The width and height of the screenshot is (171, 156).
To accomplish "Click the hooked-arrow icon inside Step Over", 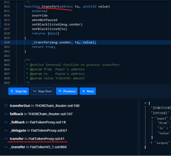I will pos(35,91).
